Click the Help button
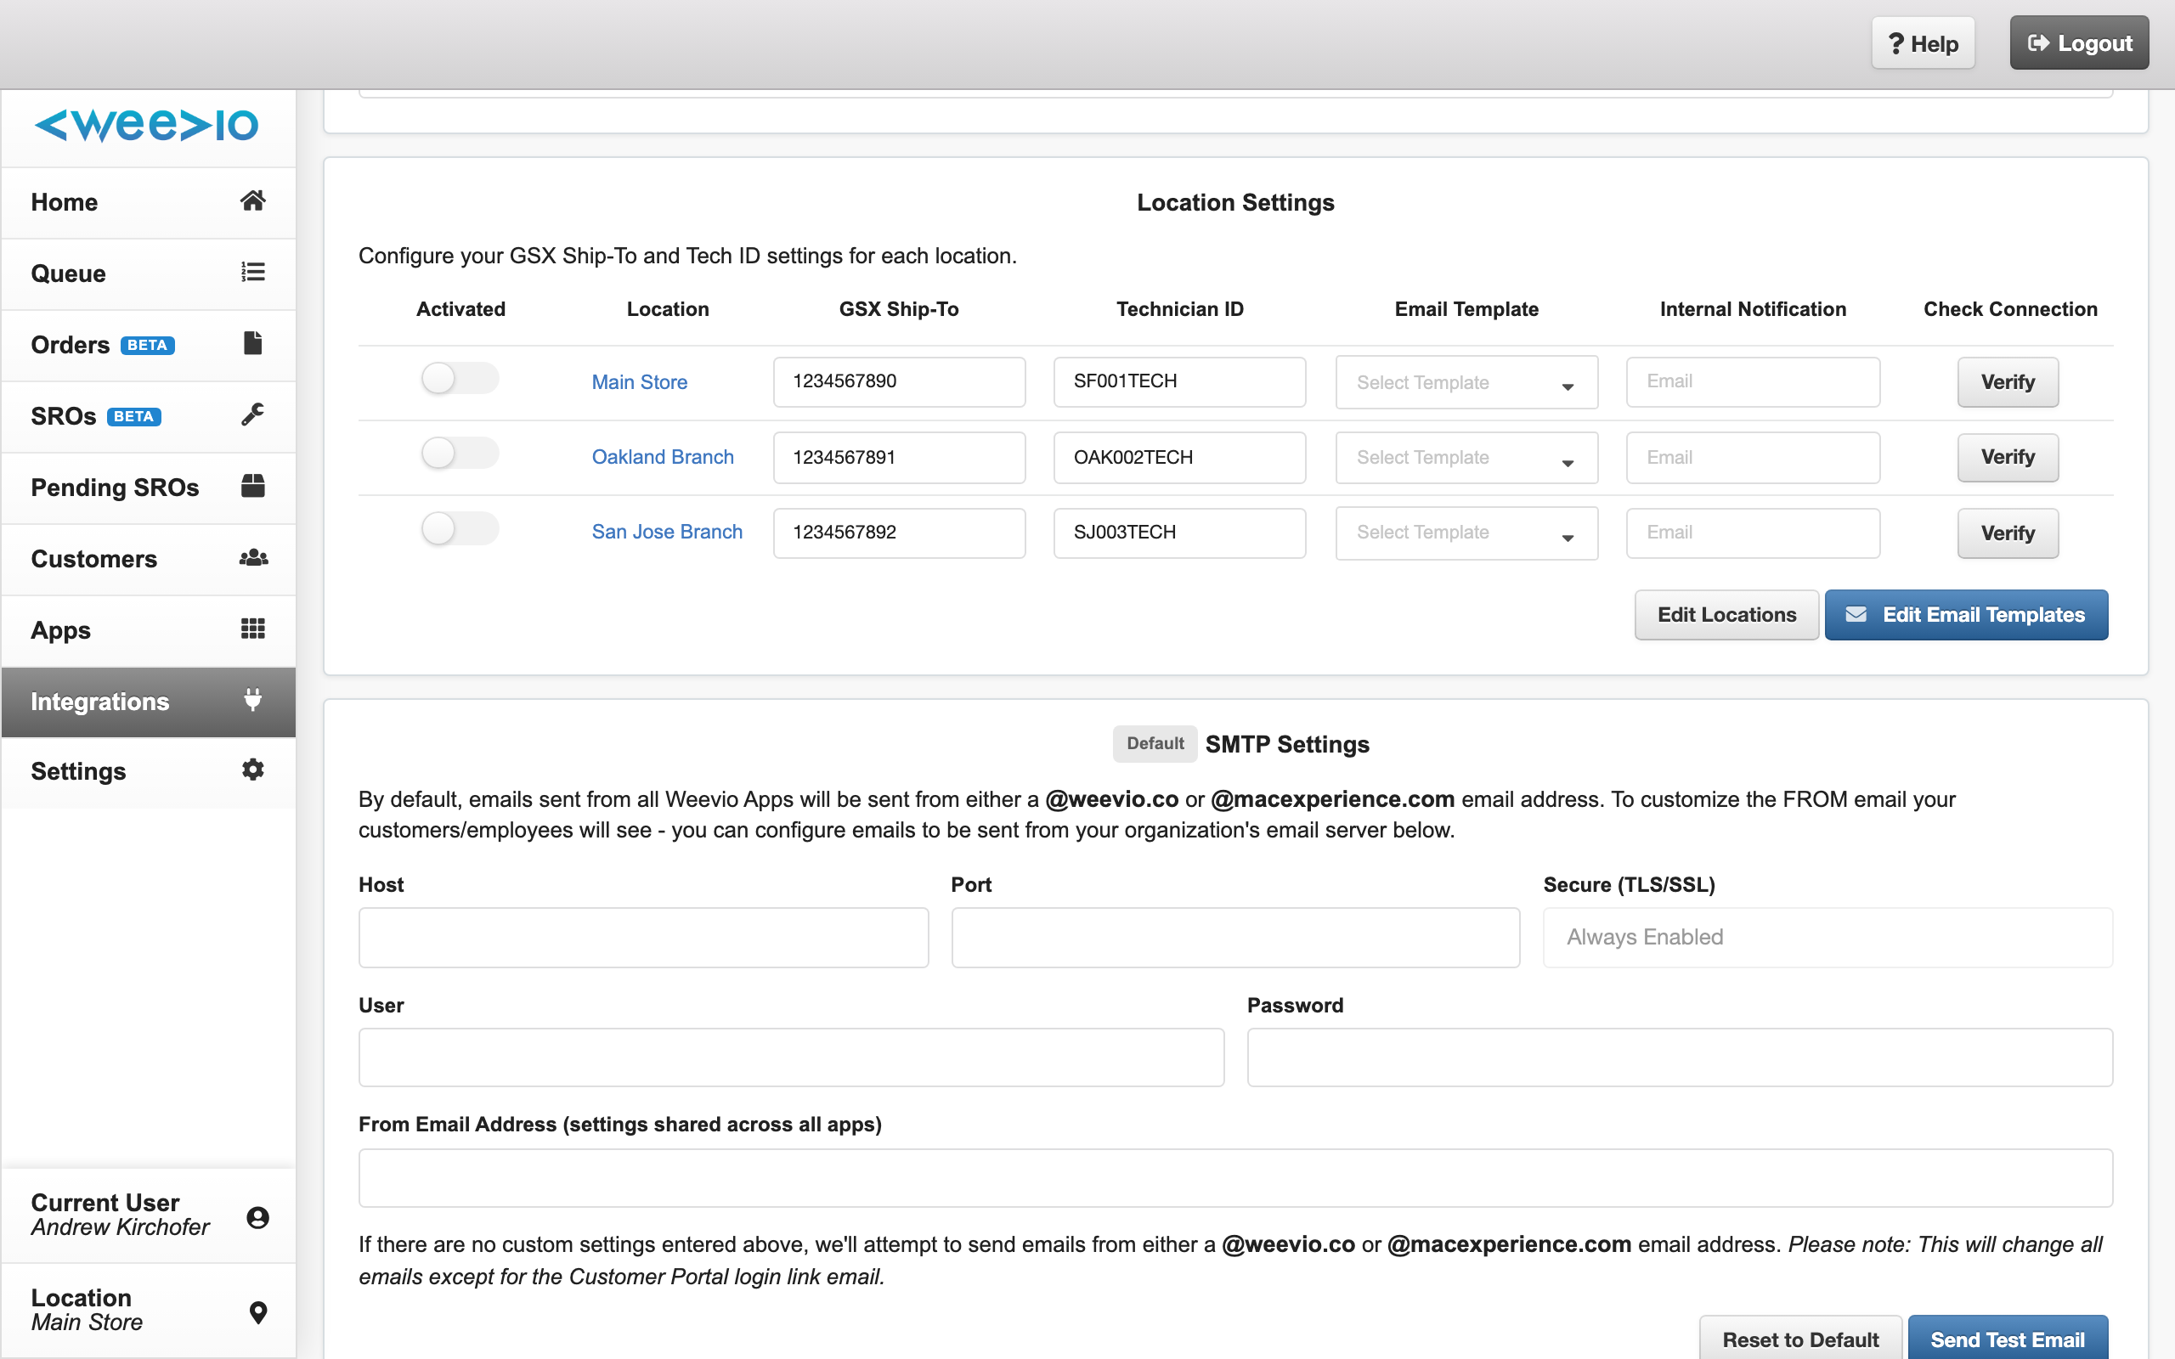2175x1359 pixels. 1923,43
